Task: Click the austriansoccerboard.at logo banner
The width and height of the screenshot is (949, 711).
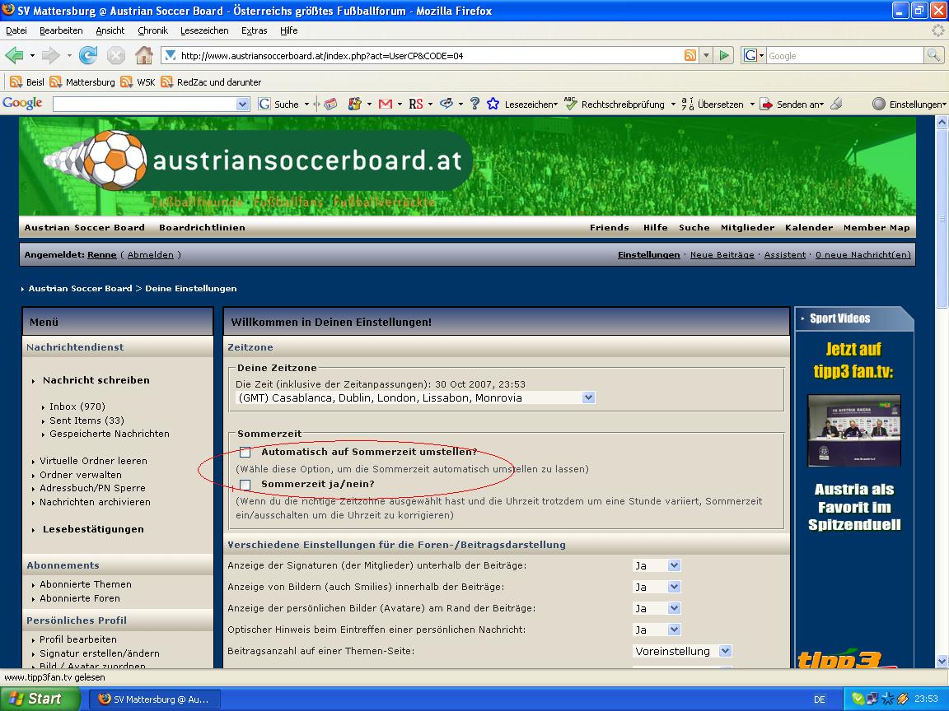Action: (x=258, y=160)
